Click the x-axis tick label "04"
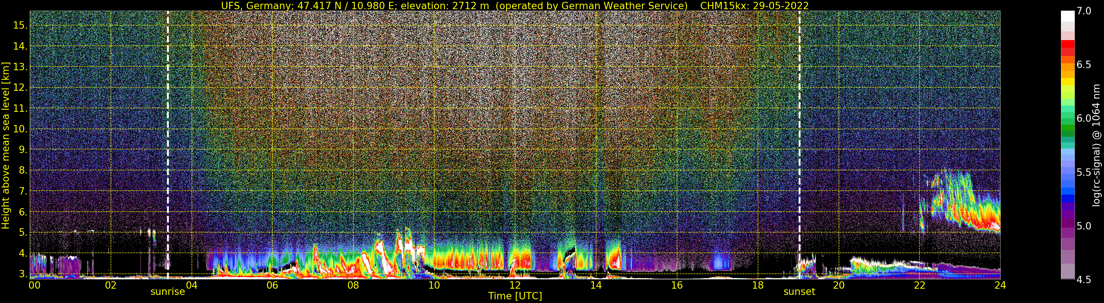 point(191,285)
